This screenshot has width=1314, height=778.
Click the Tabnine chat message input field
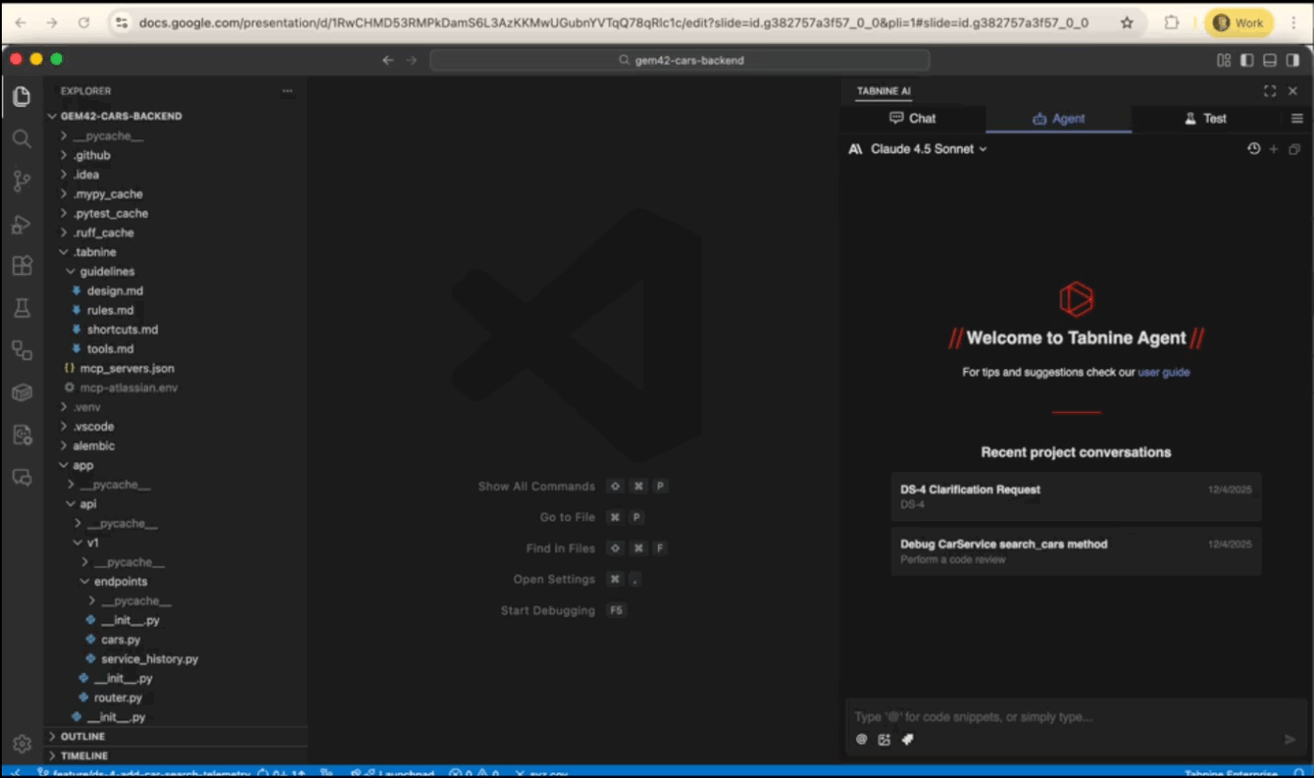(x=1076, y=717)
